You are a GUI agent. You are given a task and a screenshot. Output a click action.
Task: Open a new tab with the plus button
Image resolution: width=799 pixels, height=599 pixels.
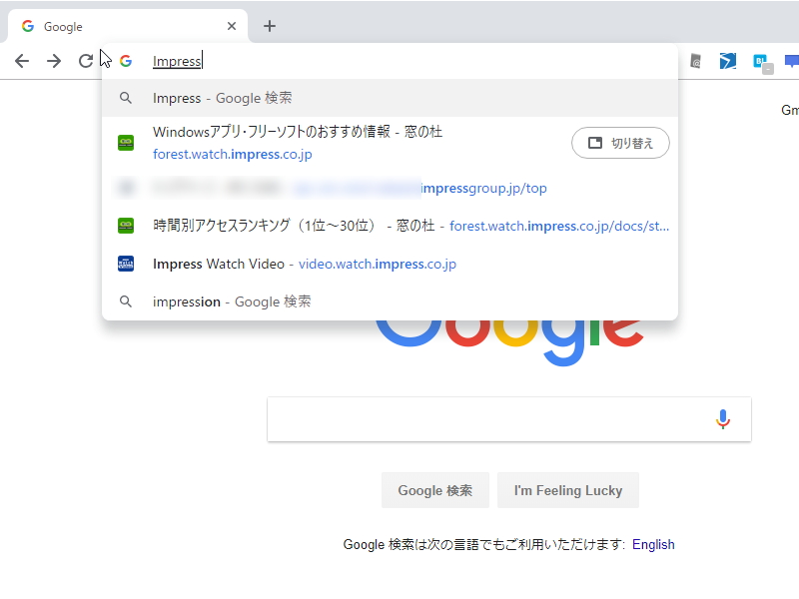coord(269,25)
